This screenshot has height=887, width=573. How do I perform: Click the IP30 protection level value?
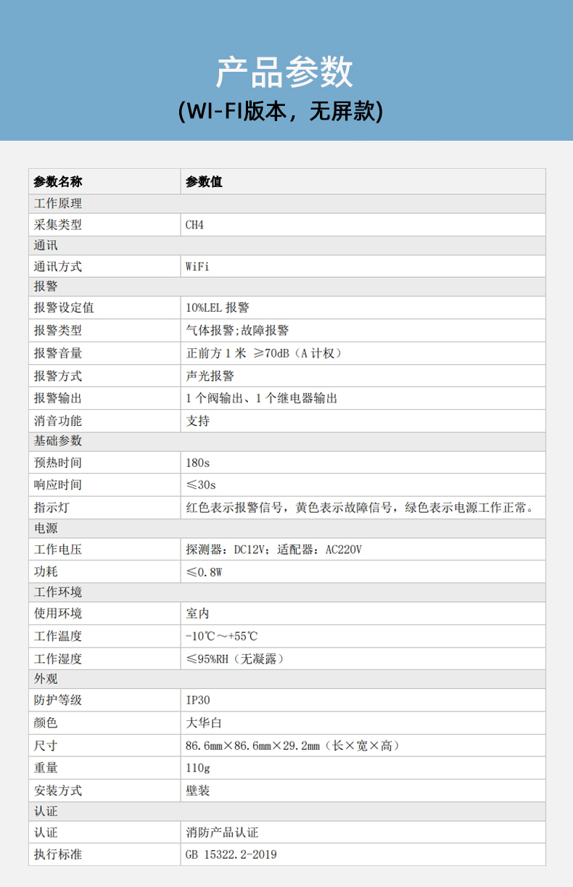197,700
